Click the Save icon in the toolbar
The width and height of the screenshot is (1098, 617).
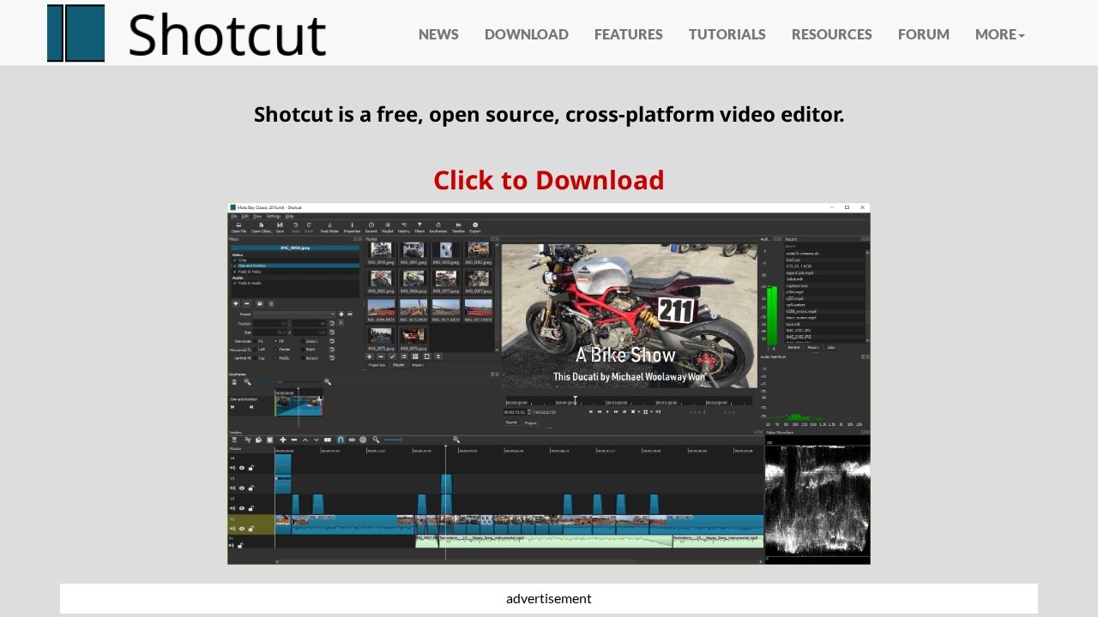coord(280,225)
